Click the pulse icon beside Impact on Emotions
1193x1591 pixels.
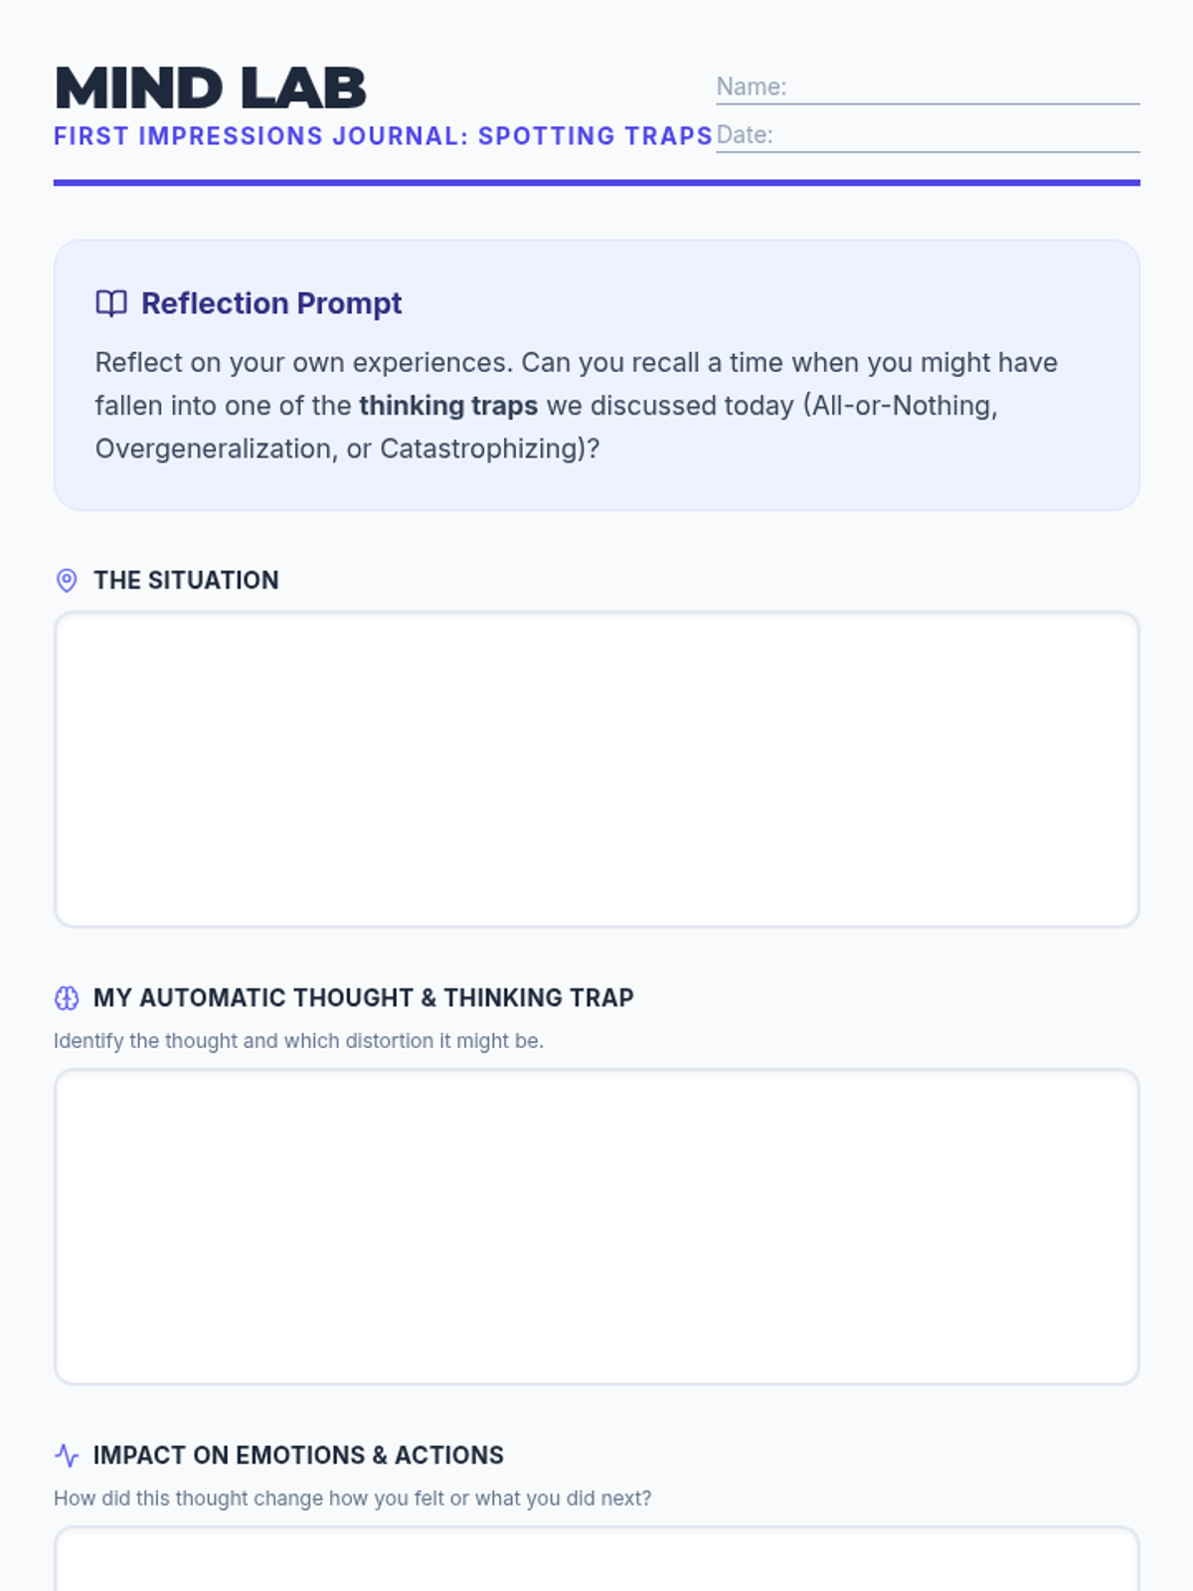click(x=67, y=1456)
